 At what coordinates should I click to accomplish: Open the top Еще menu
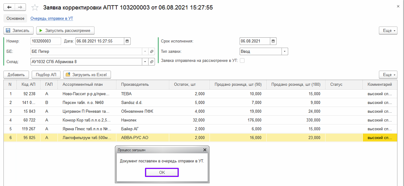(388, 31)
